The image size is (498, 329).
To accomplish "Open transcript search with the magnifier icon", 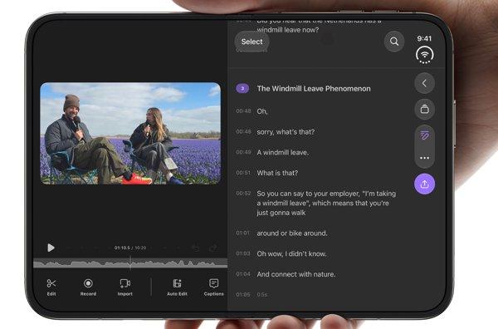I will [x=394, y=42].
